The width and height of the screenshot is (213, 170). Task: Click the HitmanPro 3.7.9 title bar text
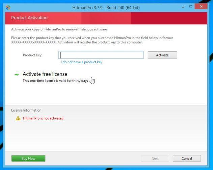pyautogui.click(x=106, y=8)
